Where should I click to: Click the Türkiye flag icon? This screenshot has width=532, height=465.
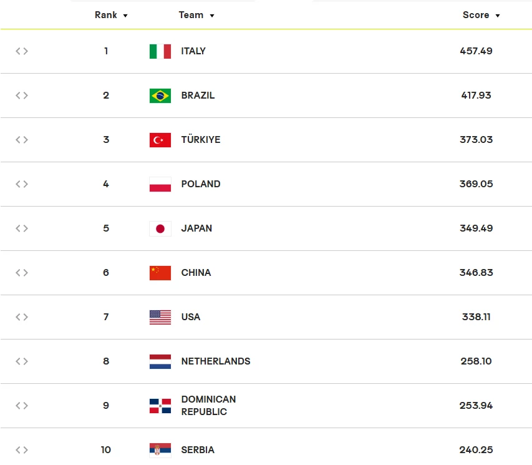[160, 140]
